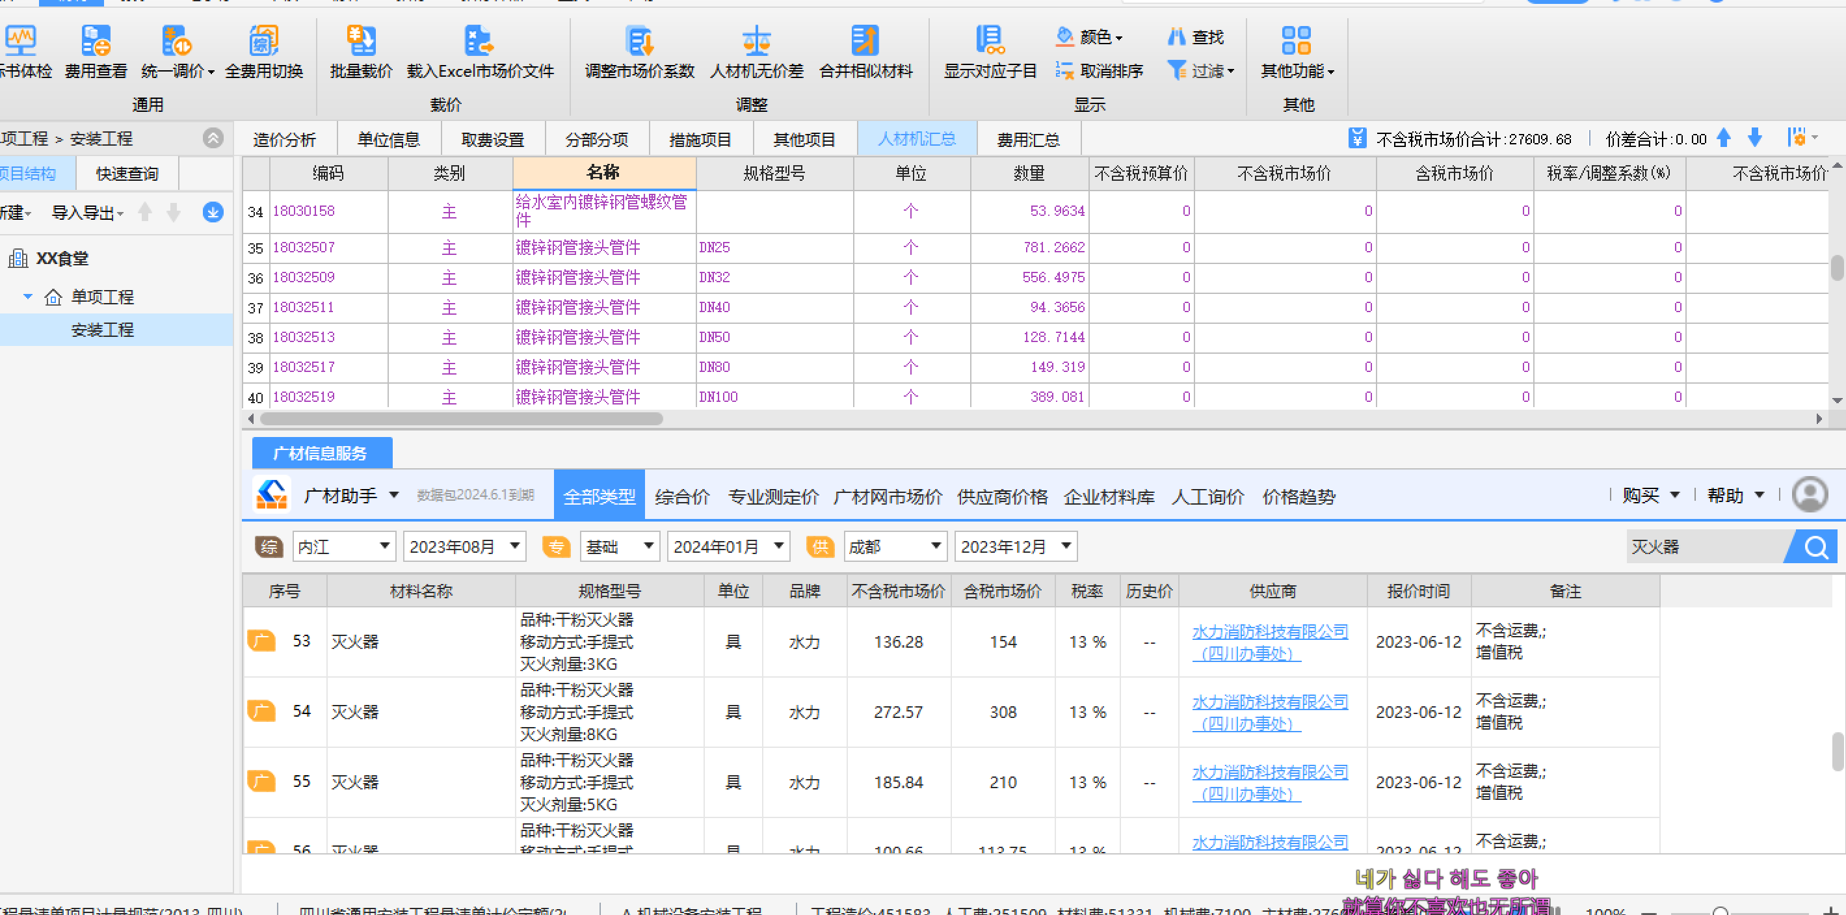The image size is (1846, 915).
Task: Open the 帮助 dropdown
Action: [x=1735, y=495]
